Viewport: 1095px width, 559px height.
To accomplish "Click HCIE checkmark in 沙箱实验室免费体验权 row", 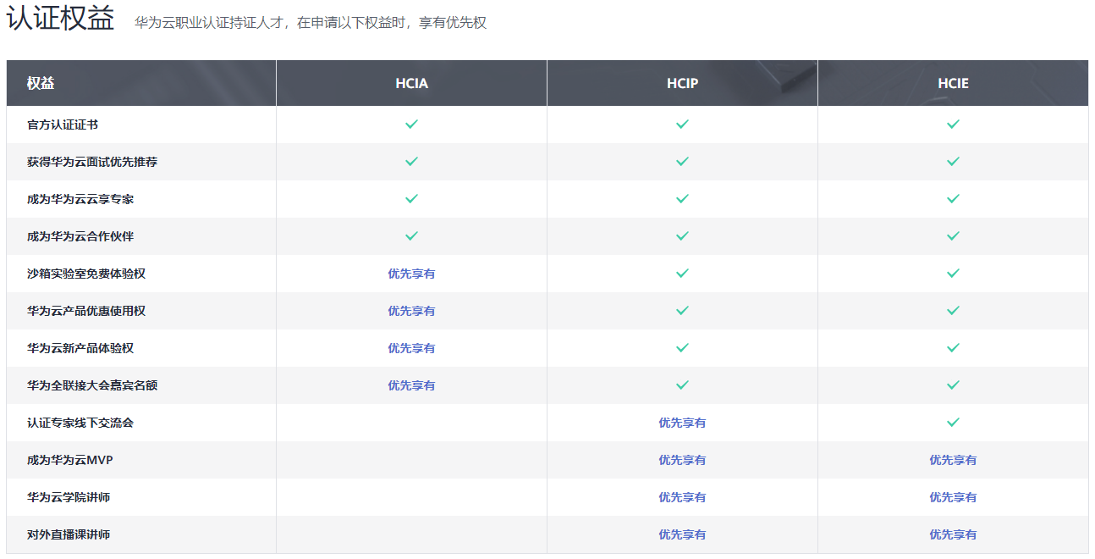I will (953, 273).
